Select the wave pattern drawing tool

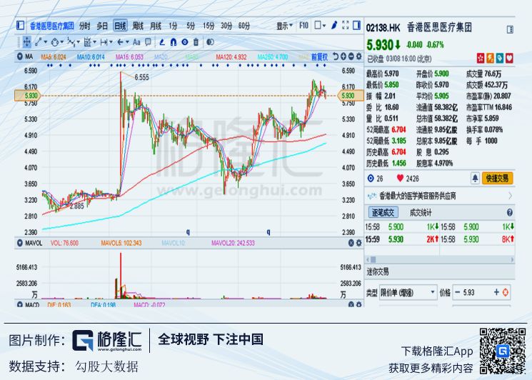pyautogui.click(x=71, y=42)
